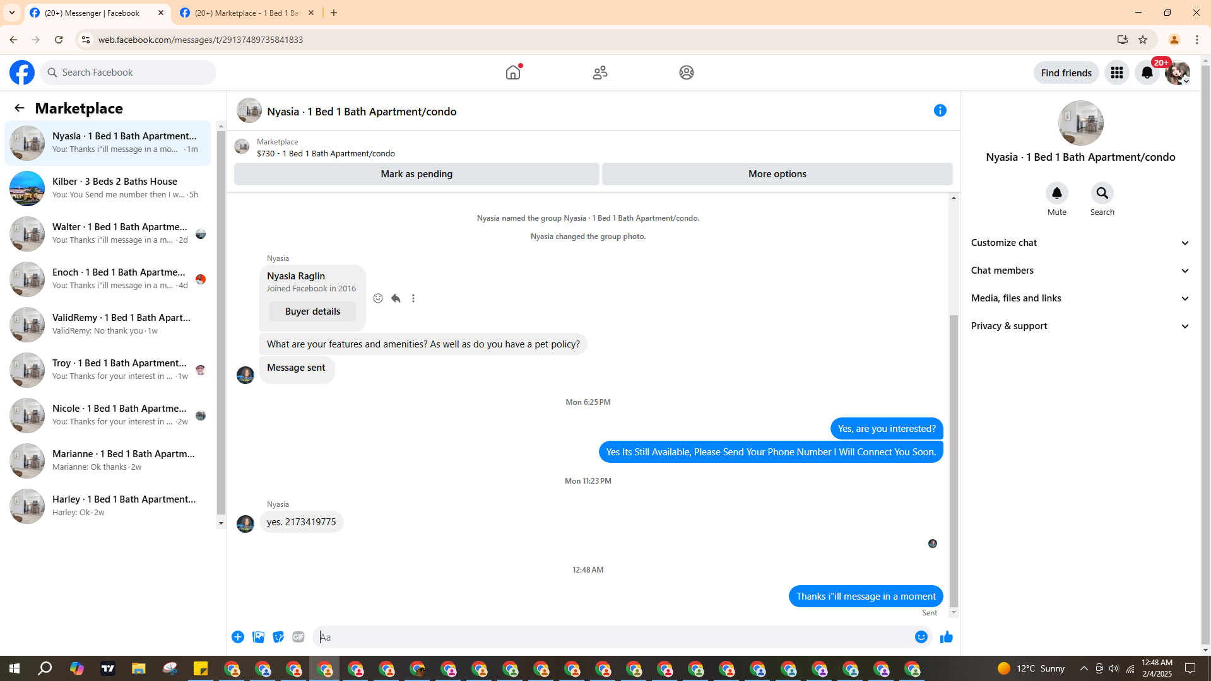Open the Friends icon in top navigation
Viewport: 1211px width, 681px height.
pos(600,73)
